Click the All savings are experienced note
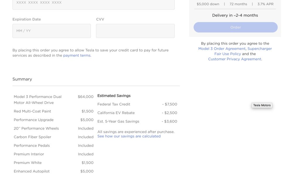The height and width of the screenshot is (176, 293). coord(136,132)
